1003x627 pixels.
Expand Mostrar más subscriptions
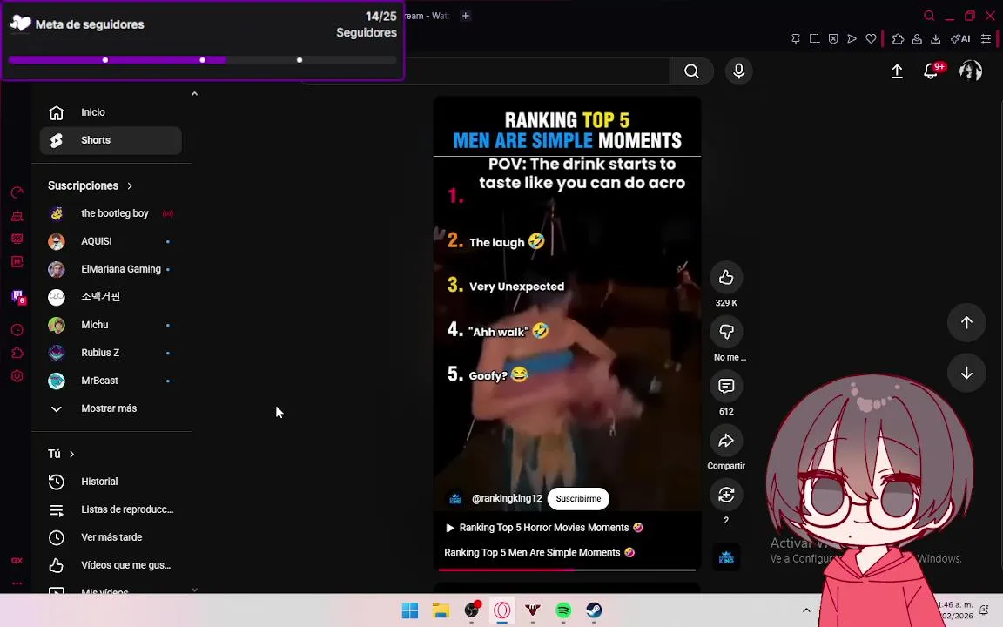click(111, 408)
